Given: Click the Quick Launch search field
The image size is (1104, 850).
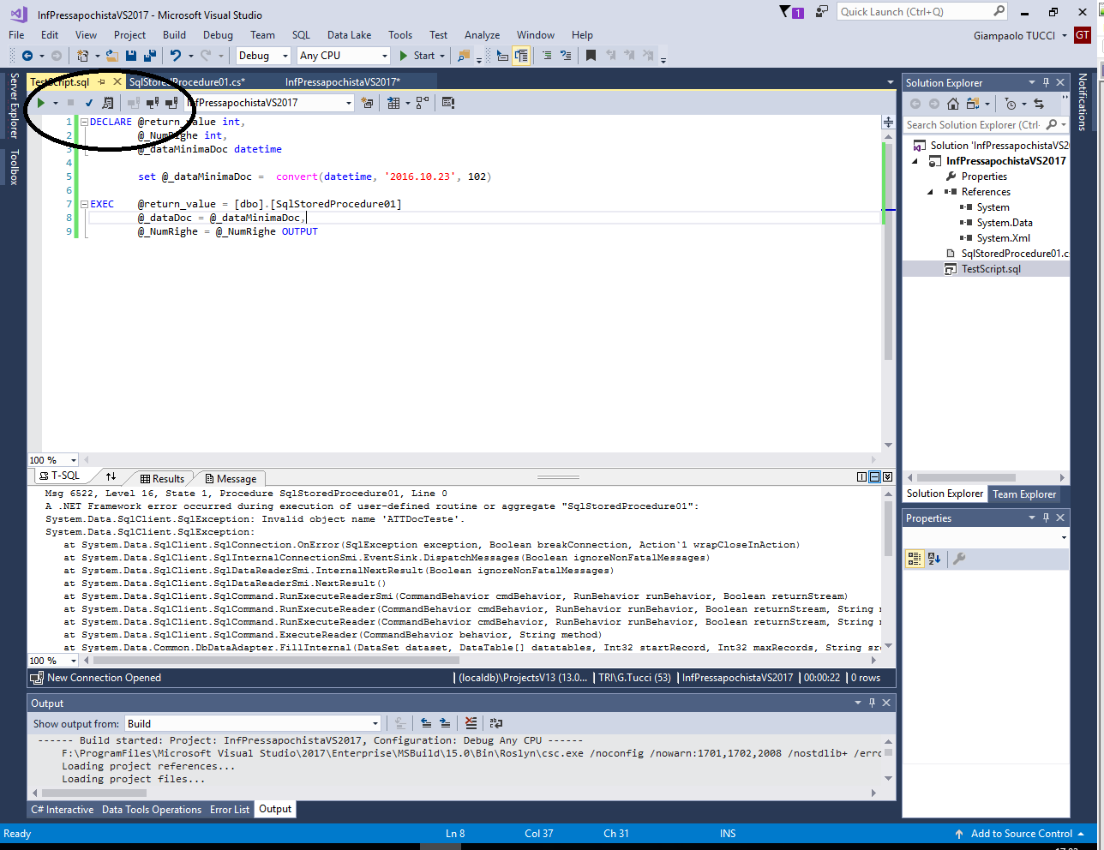Looking at the screenshot, I should [x=922, y=12].
